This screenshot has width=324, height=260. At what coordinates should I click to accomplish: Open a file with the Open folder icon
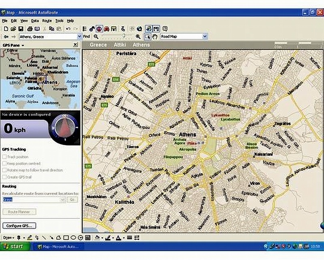coord(13,29)
